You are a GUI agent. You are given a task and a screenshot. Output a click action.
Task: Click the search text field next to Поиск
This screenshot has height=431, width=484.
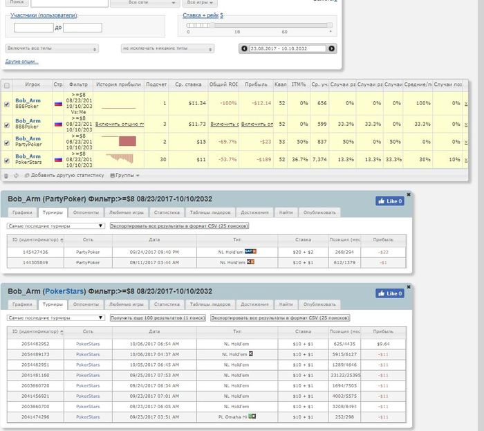pos(69,3)
